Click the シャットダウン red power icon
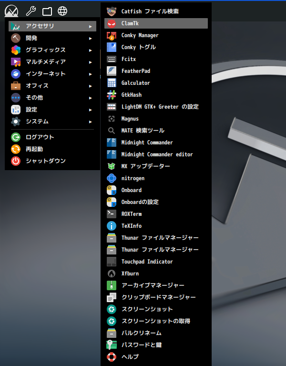 click(16, 161)
